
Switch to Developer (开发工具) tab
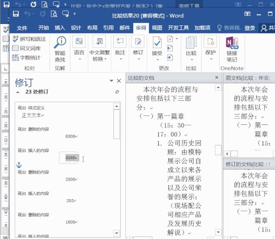coord(178,27)
